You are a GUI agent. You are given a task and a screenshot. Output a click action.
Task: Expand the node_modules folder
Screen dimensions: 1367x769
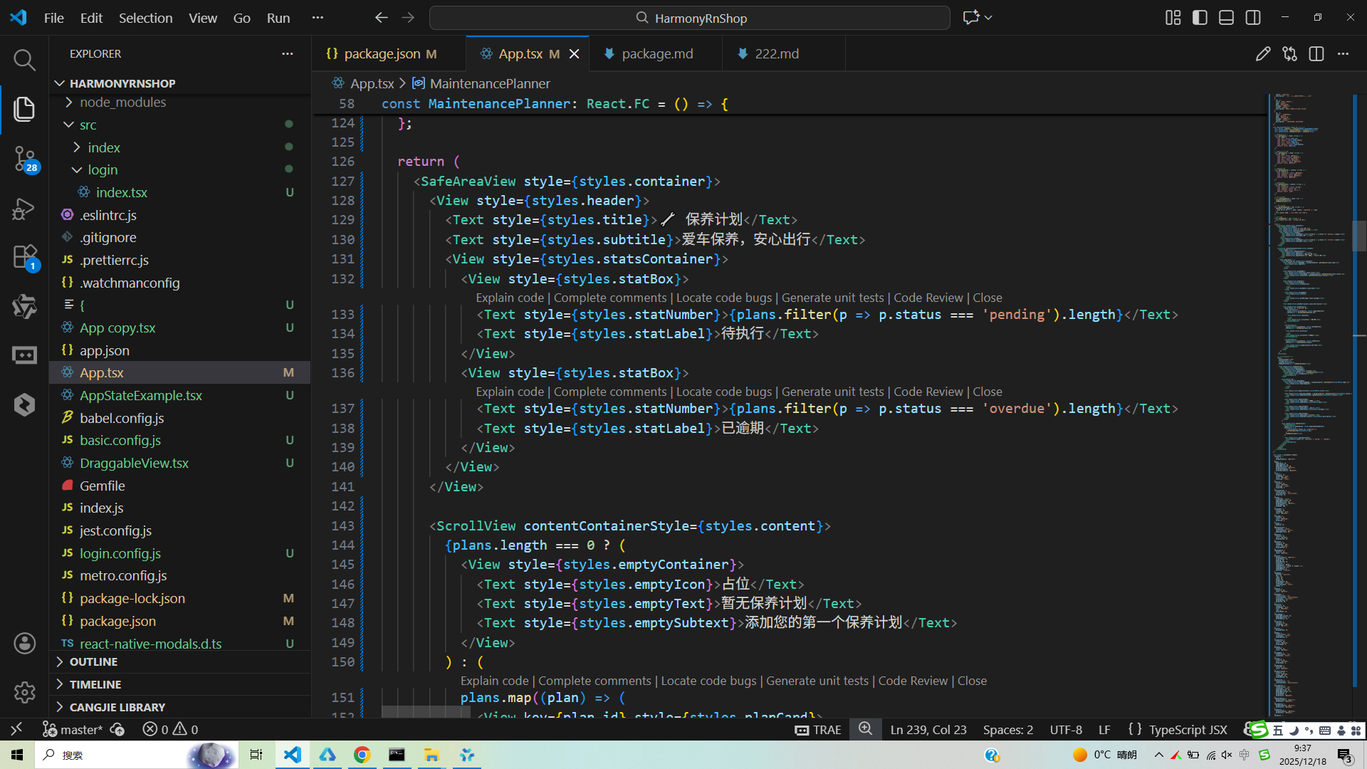[x=122, y=103]
